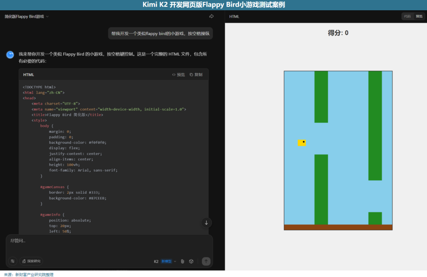Click the paperclip attachment icon
This screenshot has width=427, height=277.
coord(182,261)
